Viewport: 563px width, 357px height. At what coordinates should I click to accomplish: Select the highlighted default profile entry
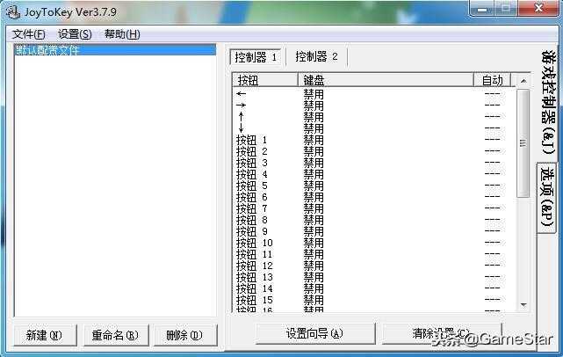115,50
